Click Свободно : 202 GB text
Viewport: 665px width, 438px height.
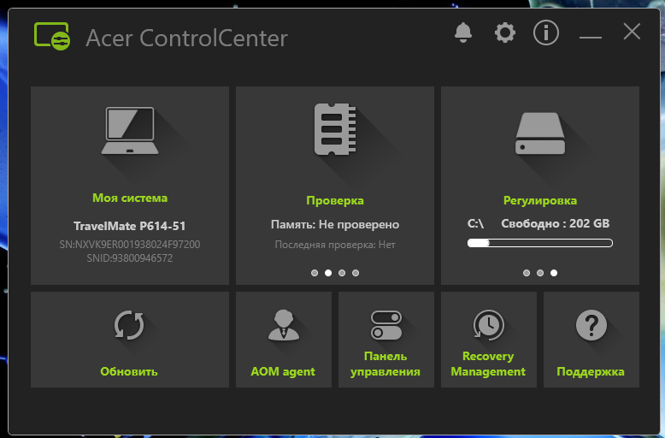point(555,223)
